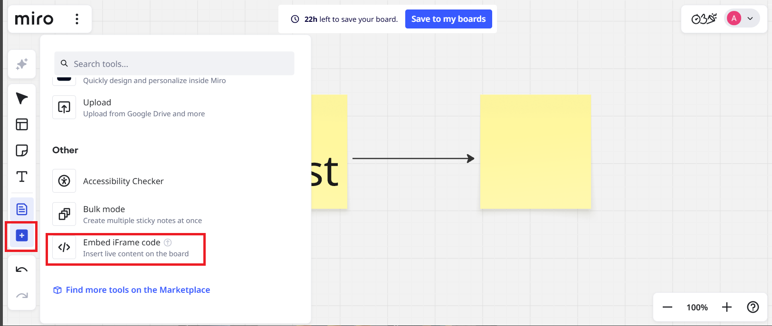Screen dimensions: 772x326
Task: Click 'Quickly design and personalize inside Miro' text
Action: point(154,81)
